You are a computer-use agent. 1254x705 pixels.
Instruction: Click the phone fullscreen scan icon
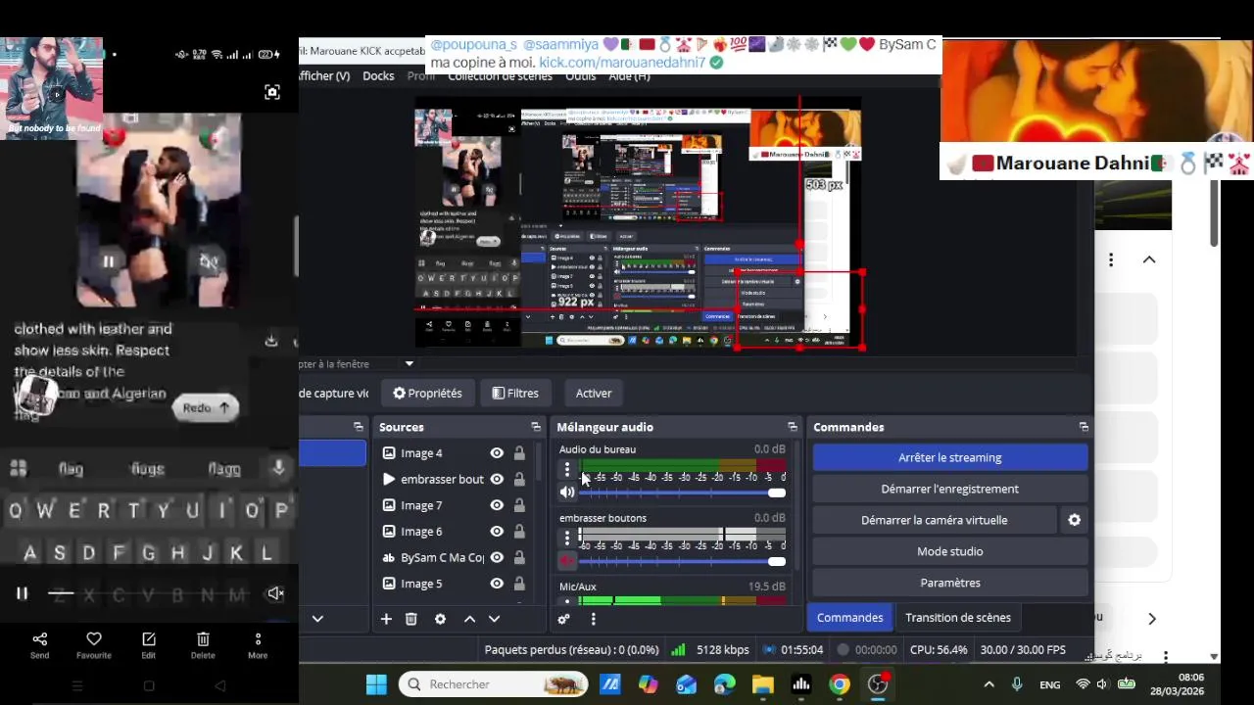point(272,92)
